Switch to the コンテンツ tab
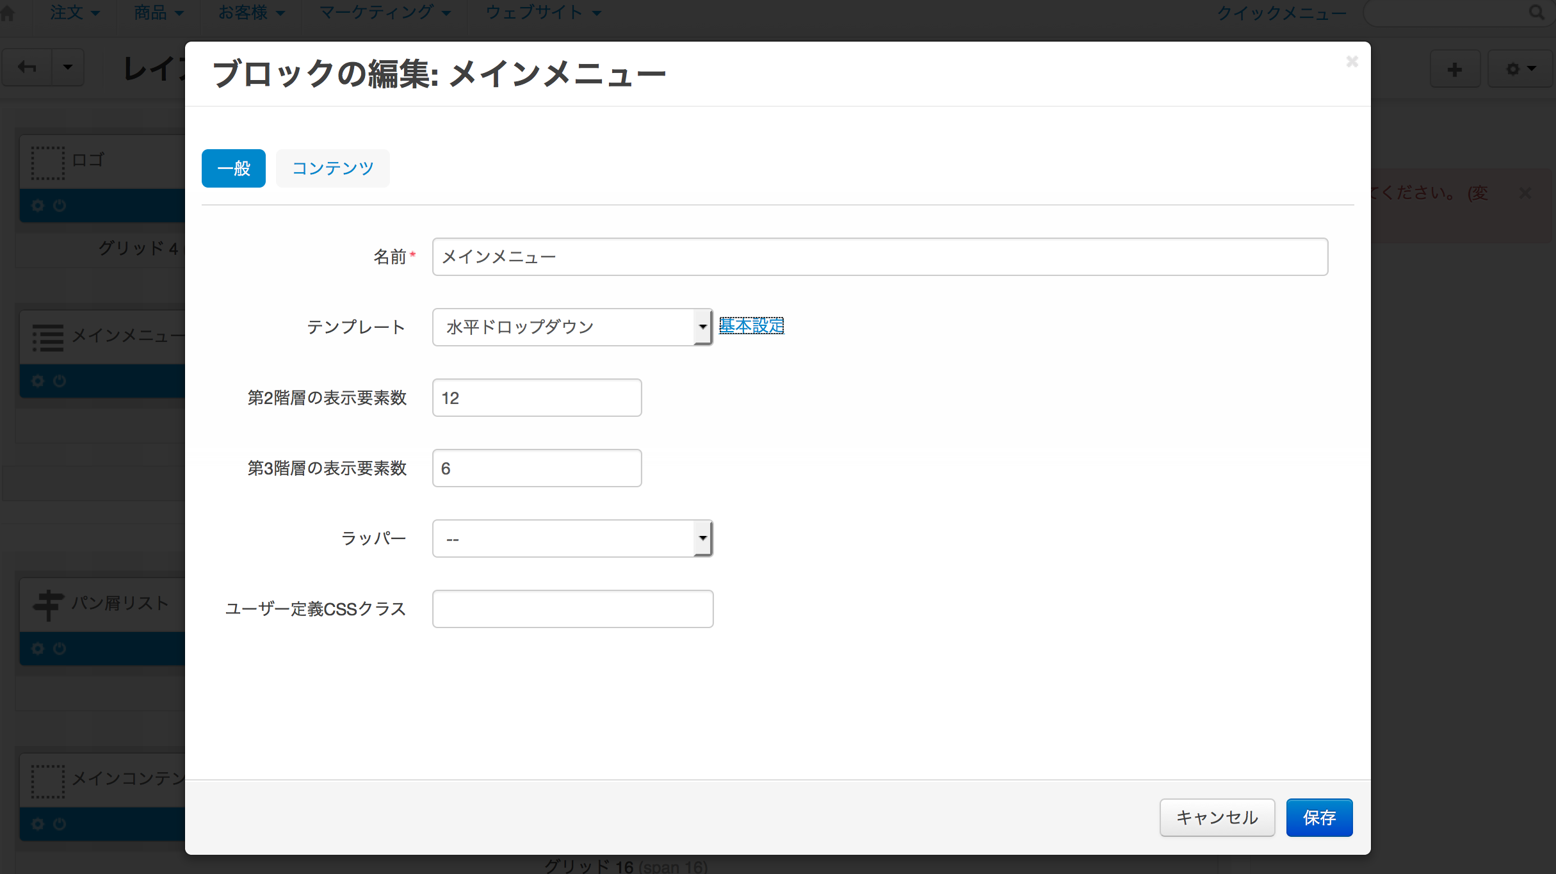 (x=333, y=168)
